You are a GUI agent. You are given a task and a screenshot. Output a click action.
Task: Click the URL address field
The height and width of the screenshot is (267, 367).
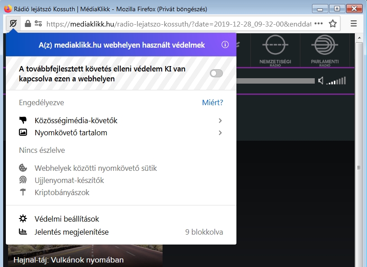point(179,24)
